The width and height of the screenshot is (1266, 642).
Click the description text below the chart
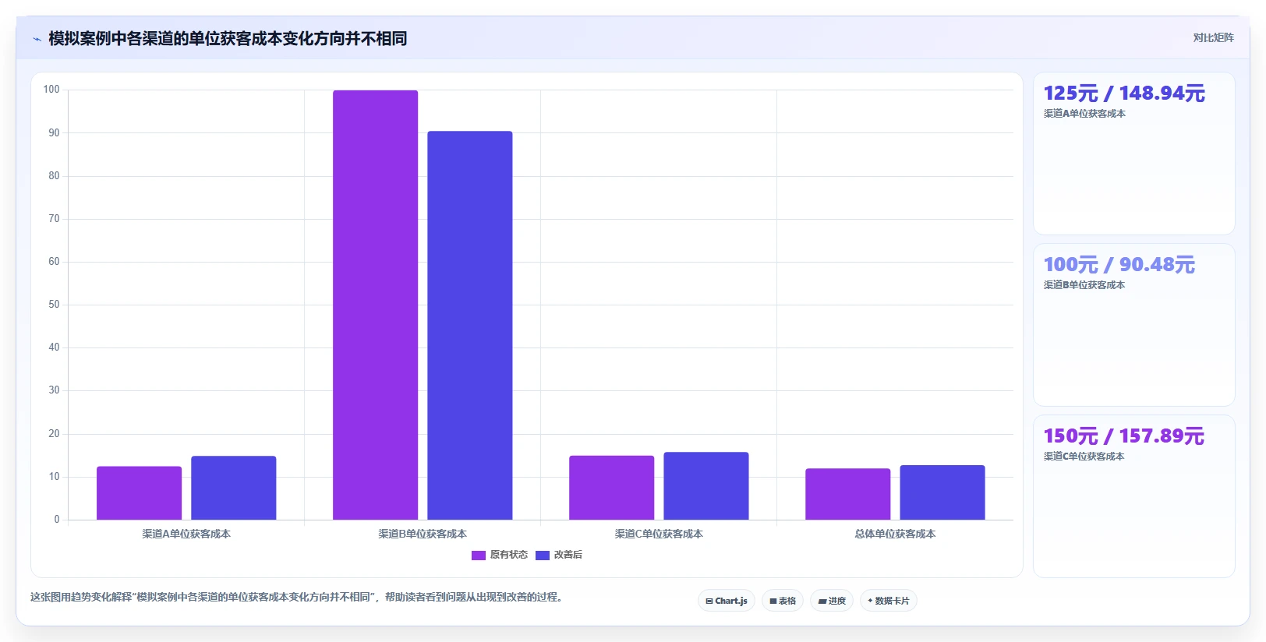[296, 597]
